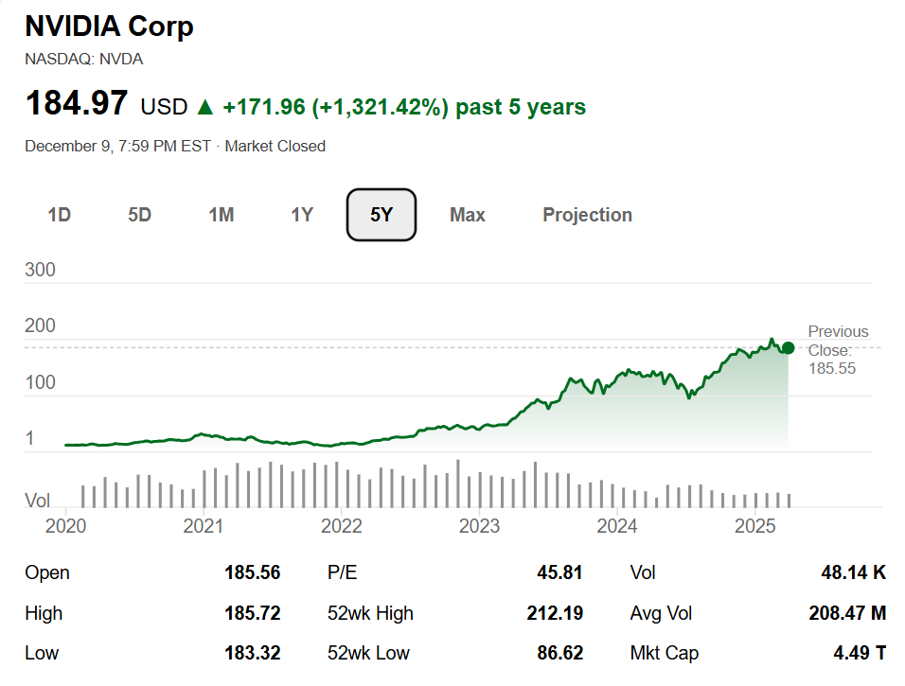Click the P/E ratio value 45.81
The image size is (905, 686).
coord(561,572)
